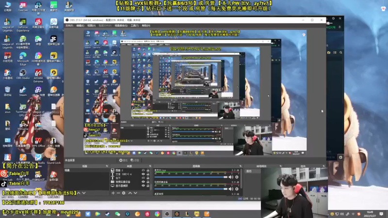Image resolution: width=388 pixels, height=218 pixels.
Task: Open the 此电脑 desktop icon
Action: coord(7,7)
